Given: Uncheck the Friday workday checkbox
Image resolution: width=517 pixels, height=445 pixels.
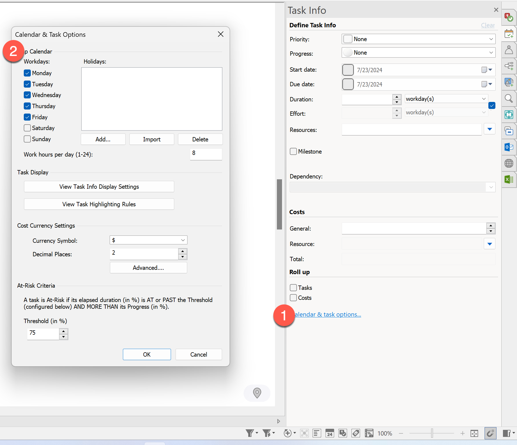Looking at the screenshot, I should (x=27, y=117).
